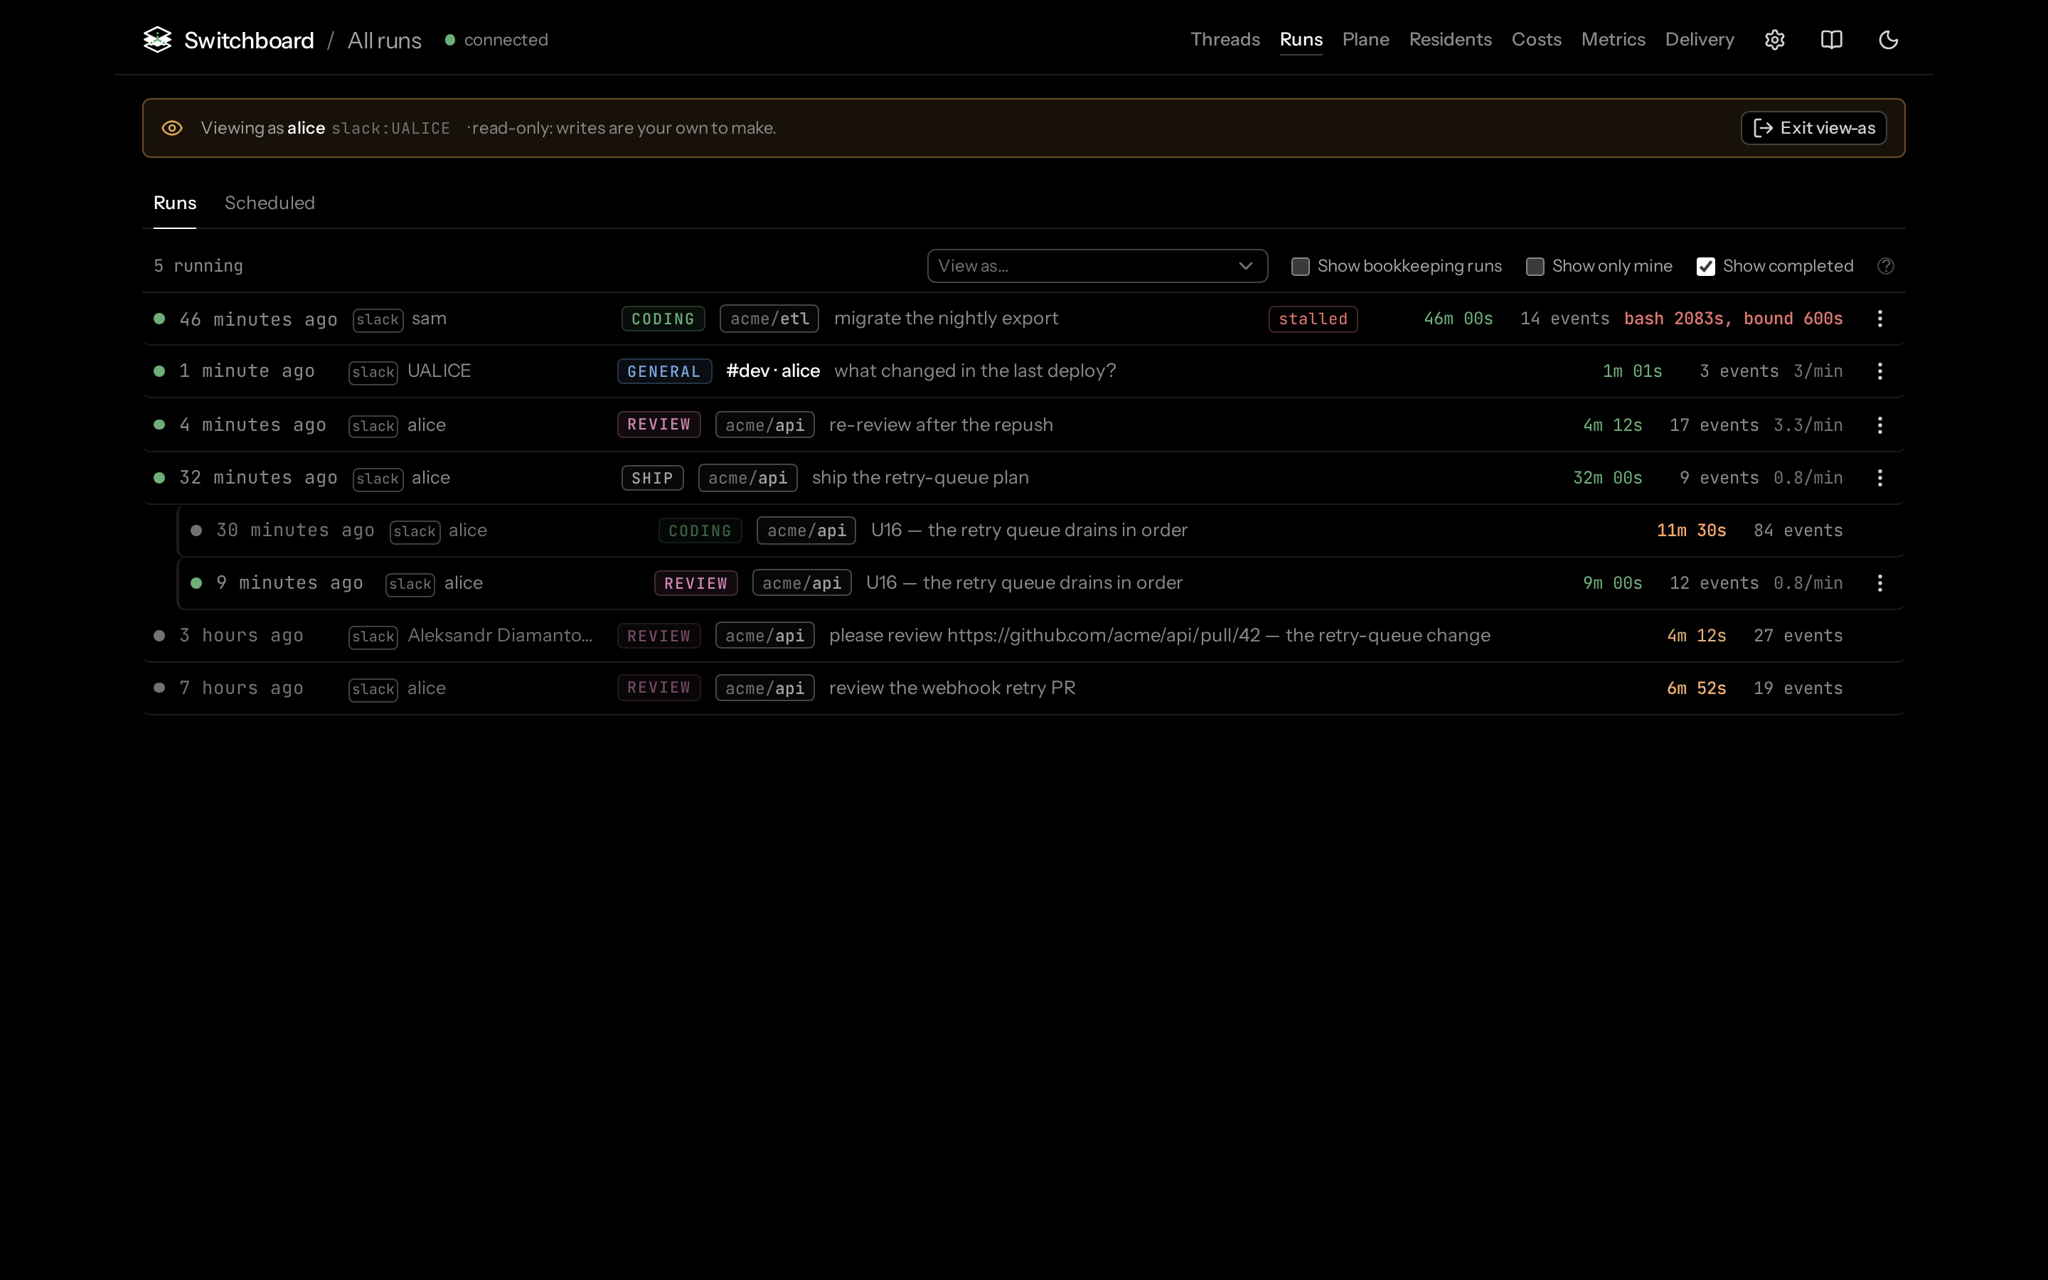Click the Switchboard title link

click(x=249, y=40)
